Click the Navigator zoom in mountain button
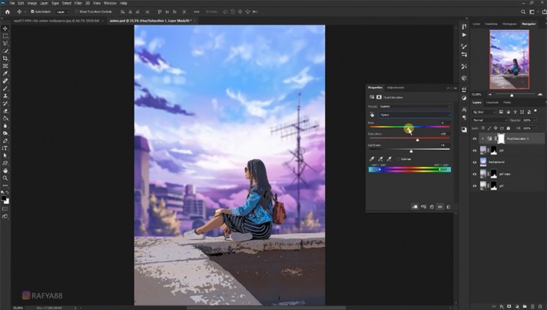 point(540,94)
